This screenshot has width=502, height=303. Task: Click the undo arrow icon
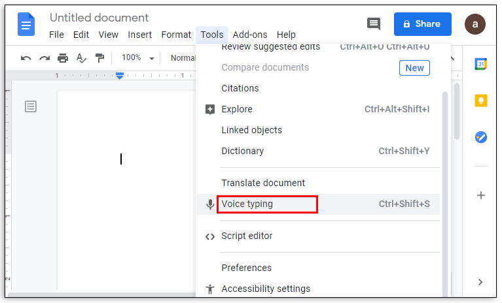coord(26,58)
